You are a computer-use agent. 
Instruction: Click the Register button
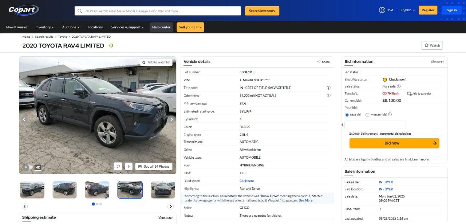[x=428, y=10]
